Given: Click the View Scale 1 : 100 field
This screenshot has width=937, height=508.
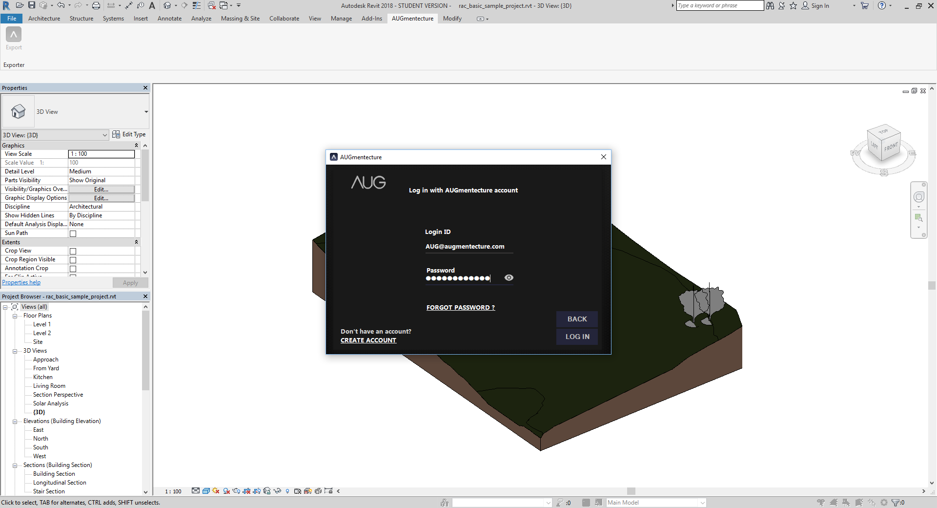Looking at the screenshot, I should (102, 154).
